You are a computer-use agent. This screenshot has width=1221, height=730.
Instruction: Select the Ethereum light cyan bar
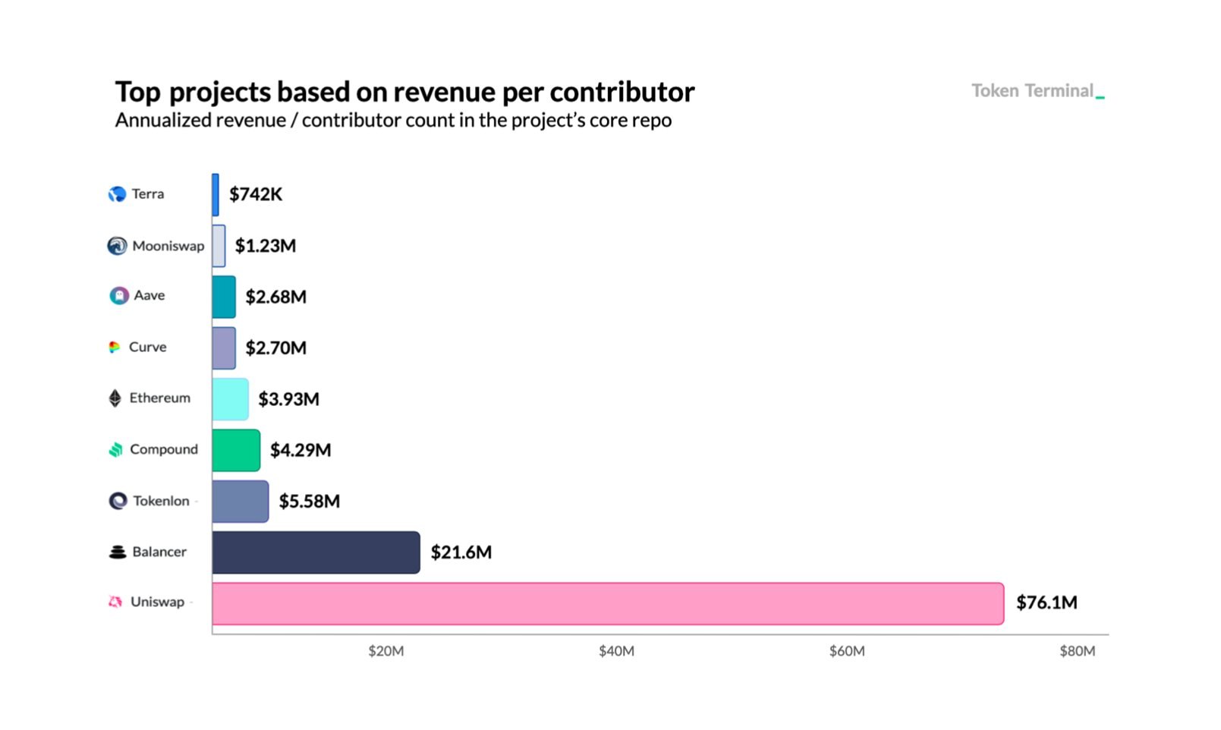(231, 399)
